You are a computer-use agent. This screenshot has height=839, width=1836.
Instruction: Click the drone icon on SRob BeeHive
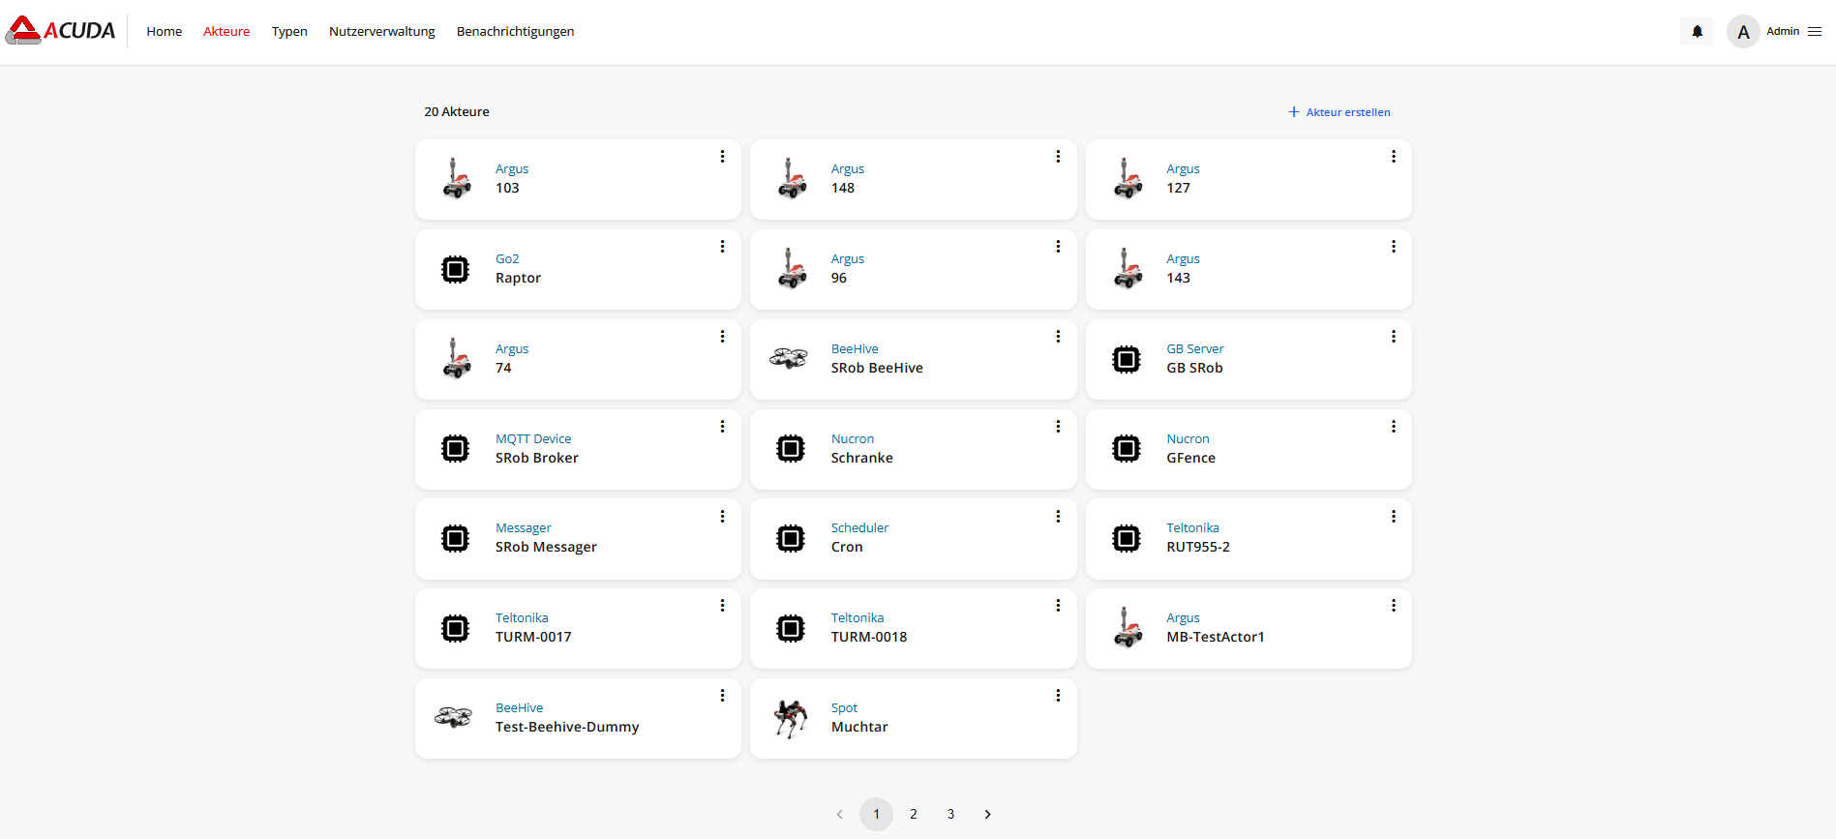point(789,359)
